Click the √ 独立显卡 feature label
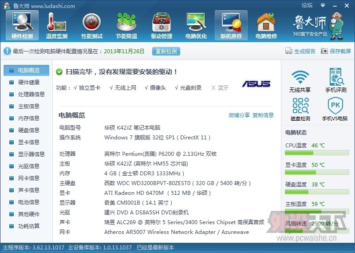 tap(87, 88)
